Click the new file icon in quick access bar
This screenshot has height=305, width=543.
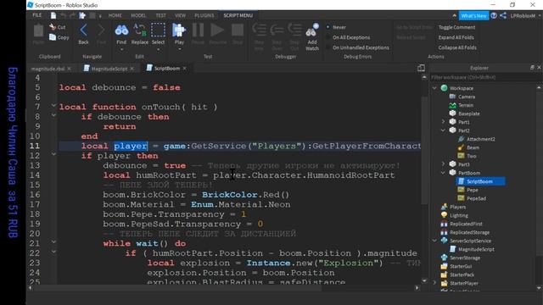(x=53, y=15)
